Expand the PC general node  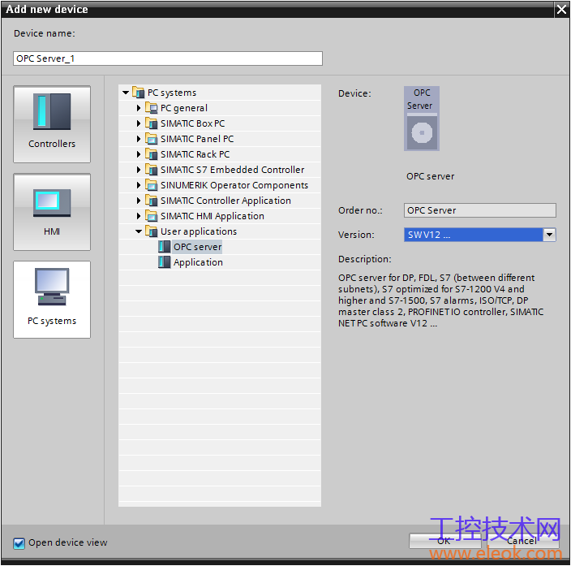pyautogui.click(x=139, y=108)
